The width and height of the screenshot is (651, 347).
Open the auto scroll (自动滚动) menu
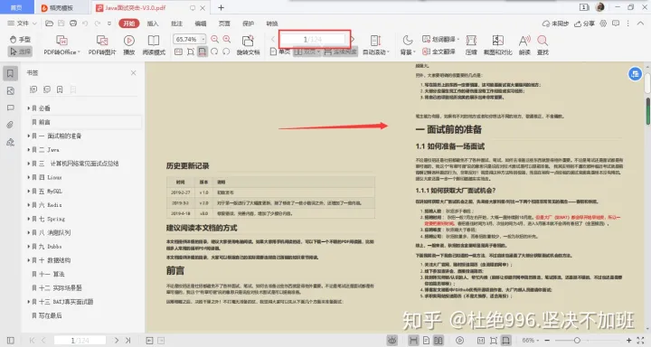(376, 45)
